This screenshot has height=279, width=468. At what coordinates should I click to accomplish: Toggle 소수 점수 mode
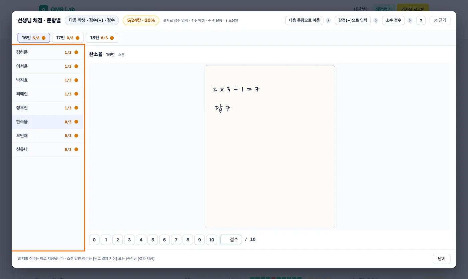(x=393, y=20)
